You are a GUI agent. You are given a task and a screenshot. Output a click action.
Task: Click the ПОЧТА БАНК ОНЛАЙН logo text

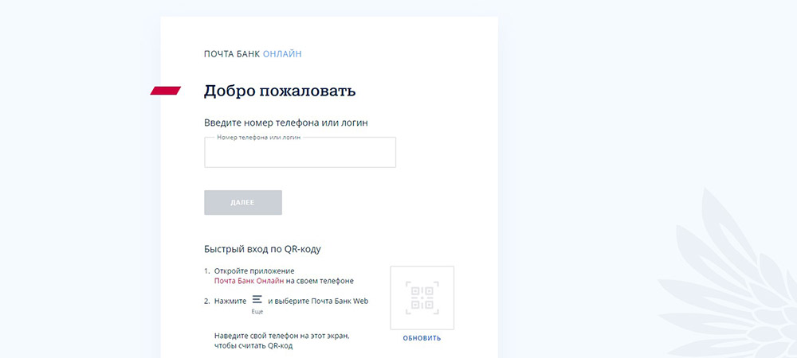coord(253,54)
